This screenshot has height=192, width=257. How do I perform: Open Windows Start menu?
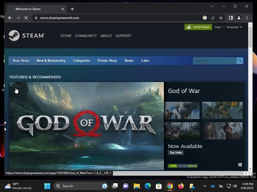click(x=47, y=186)
